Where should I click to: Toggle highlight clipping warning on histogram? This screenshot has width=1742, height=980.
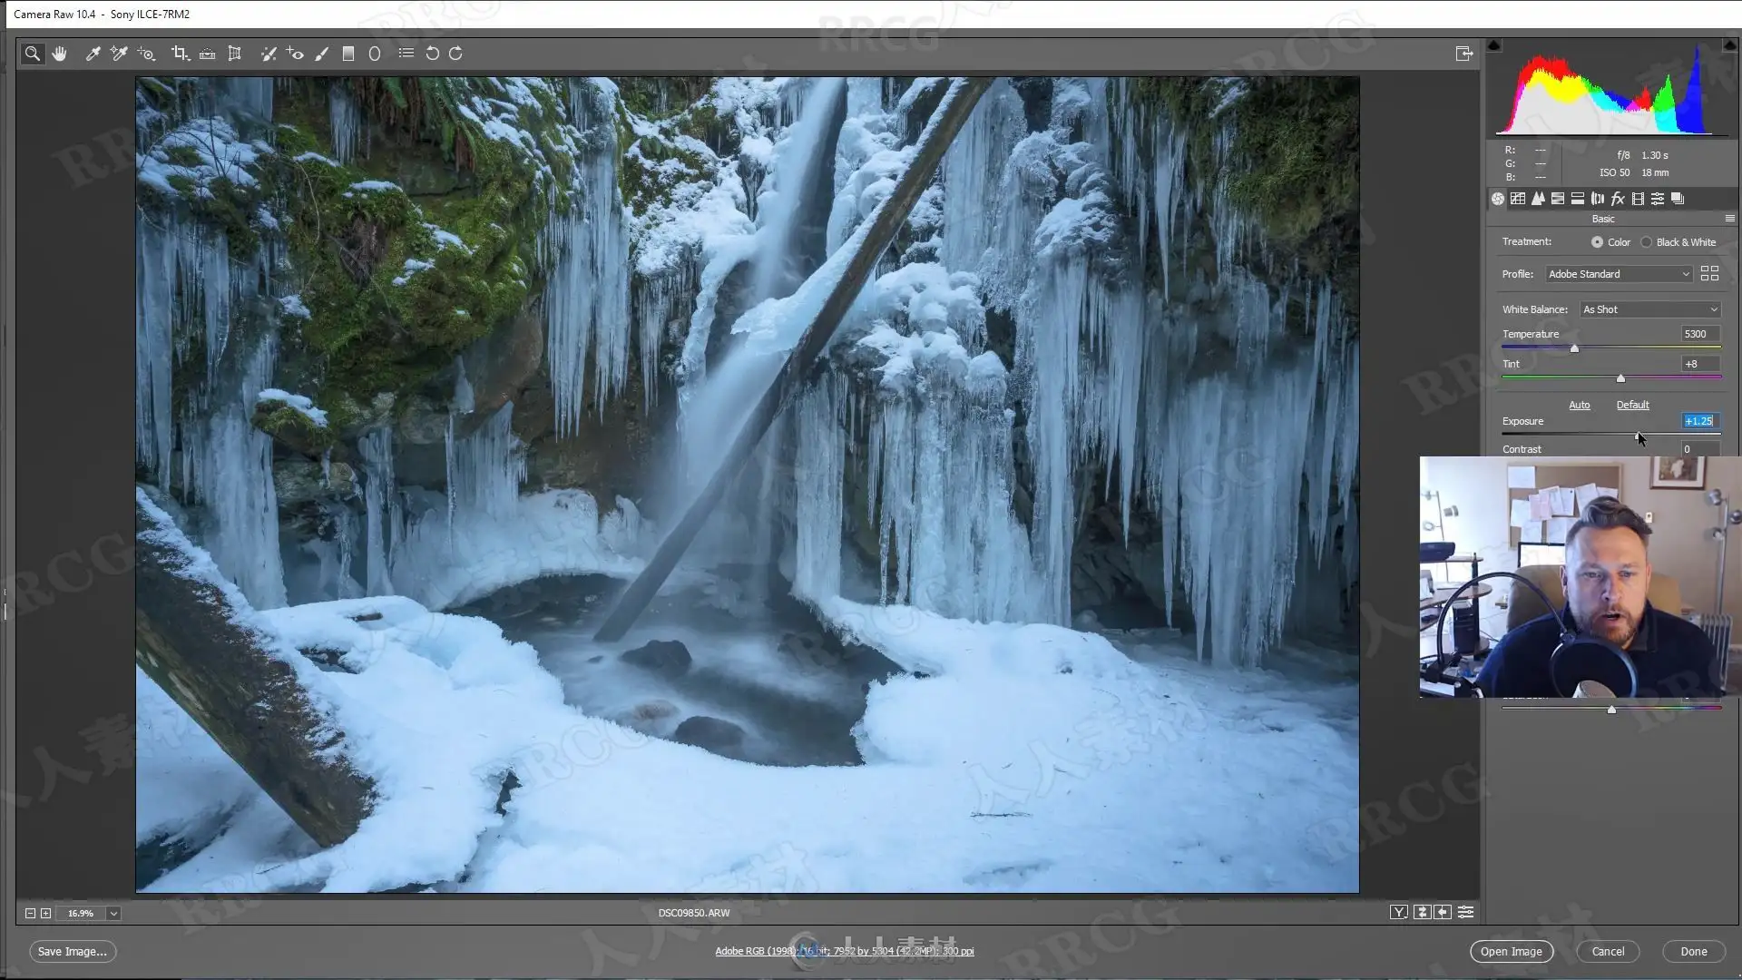pos(1729,44)
